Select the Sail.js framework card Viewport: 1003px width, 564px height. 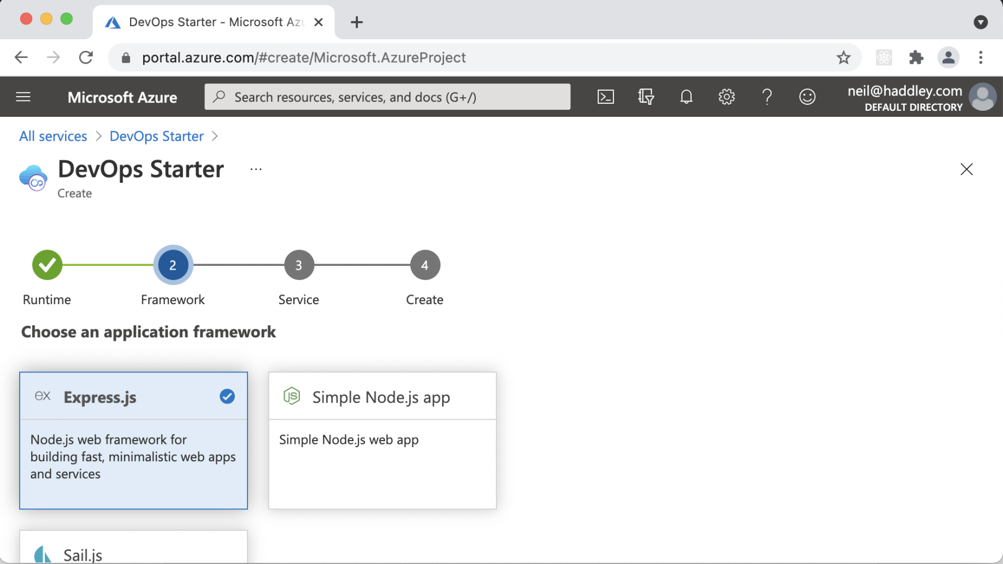133,549
